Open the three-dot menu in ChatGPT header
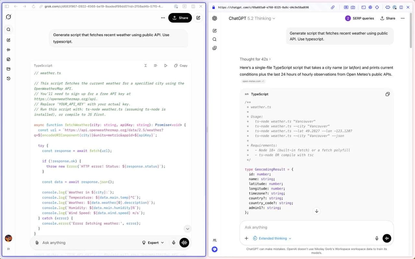Screen dimensions: 415x259 point(402,18)
